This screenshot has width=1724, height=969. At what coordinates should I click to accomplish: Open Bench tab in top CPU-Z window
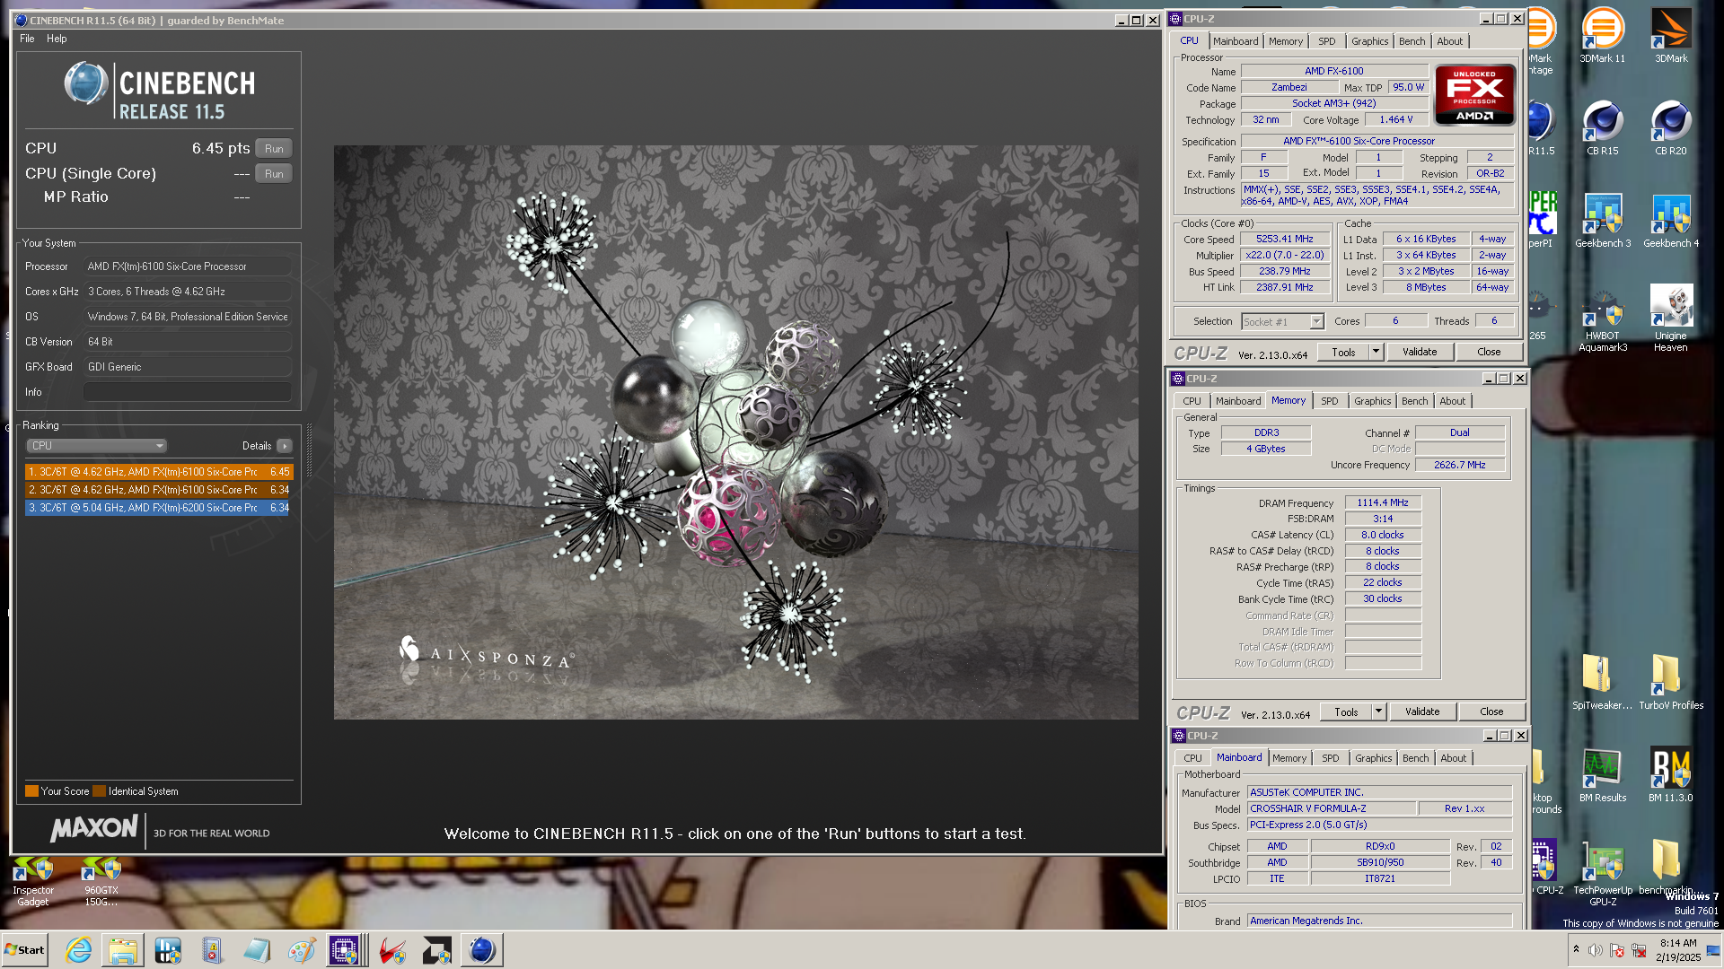point(1412,41)
